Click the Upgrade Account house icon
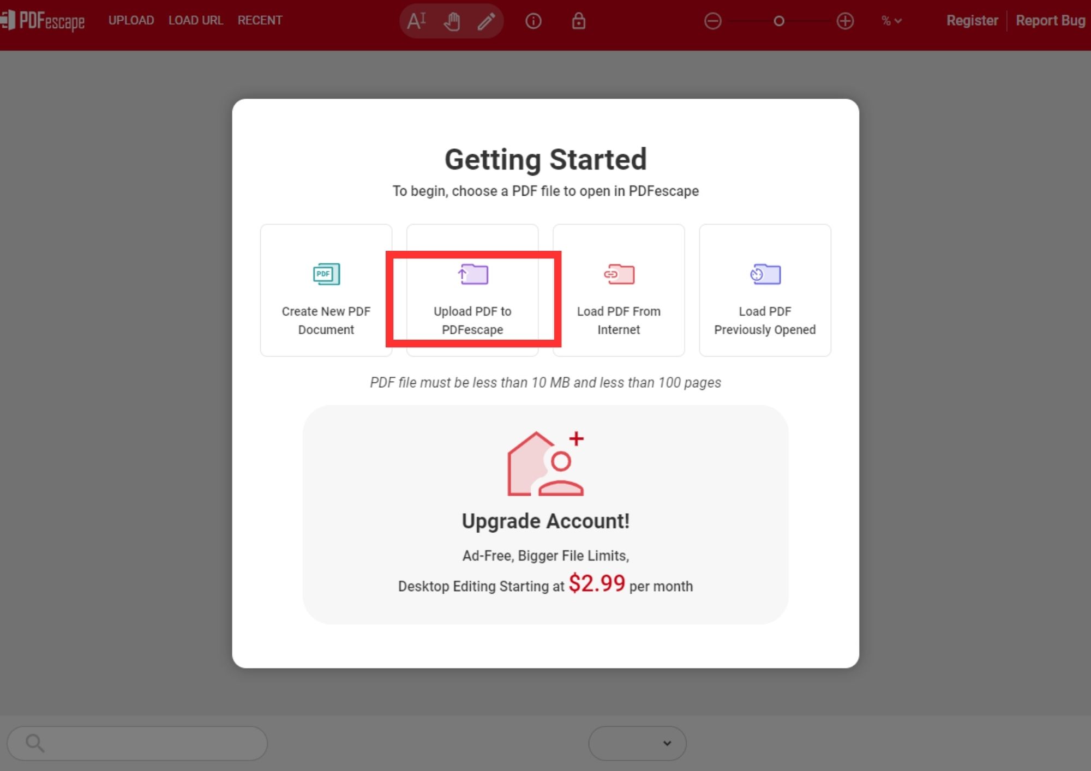Image resolution: width=1091 pixels, height=771 pixels. 545,463
